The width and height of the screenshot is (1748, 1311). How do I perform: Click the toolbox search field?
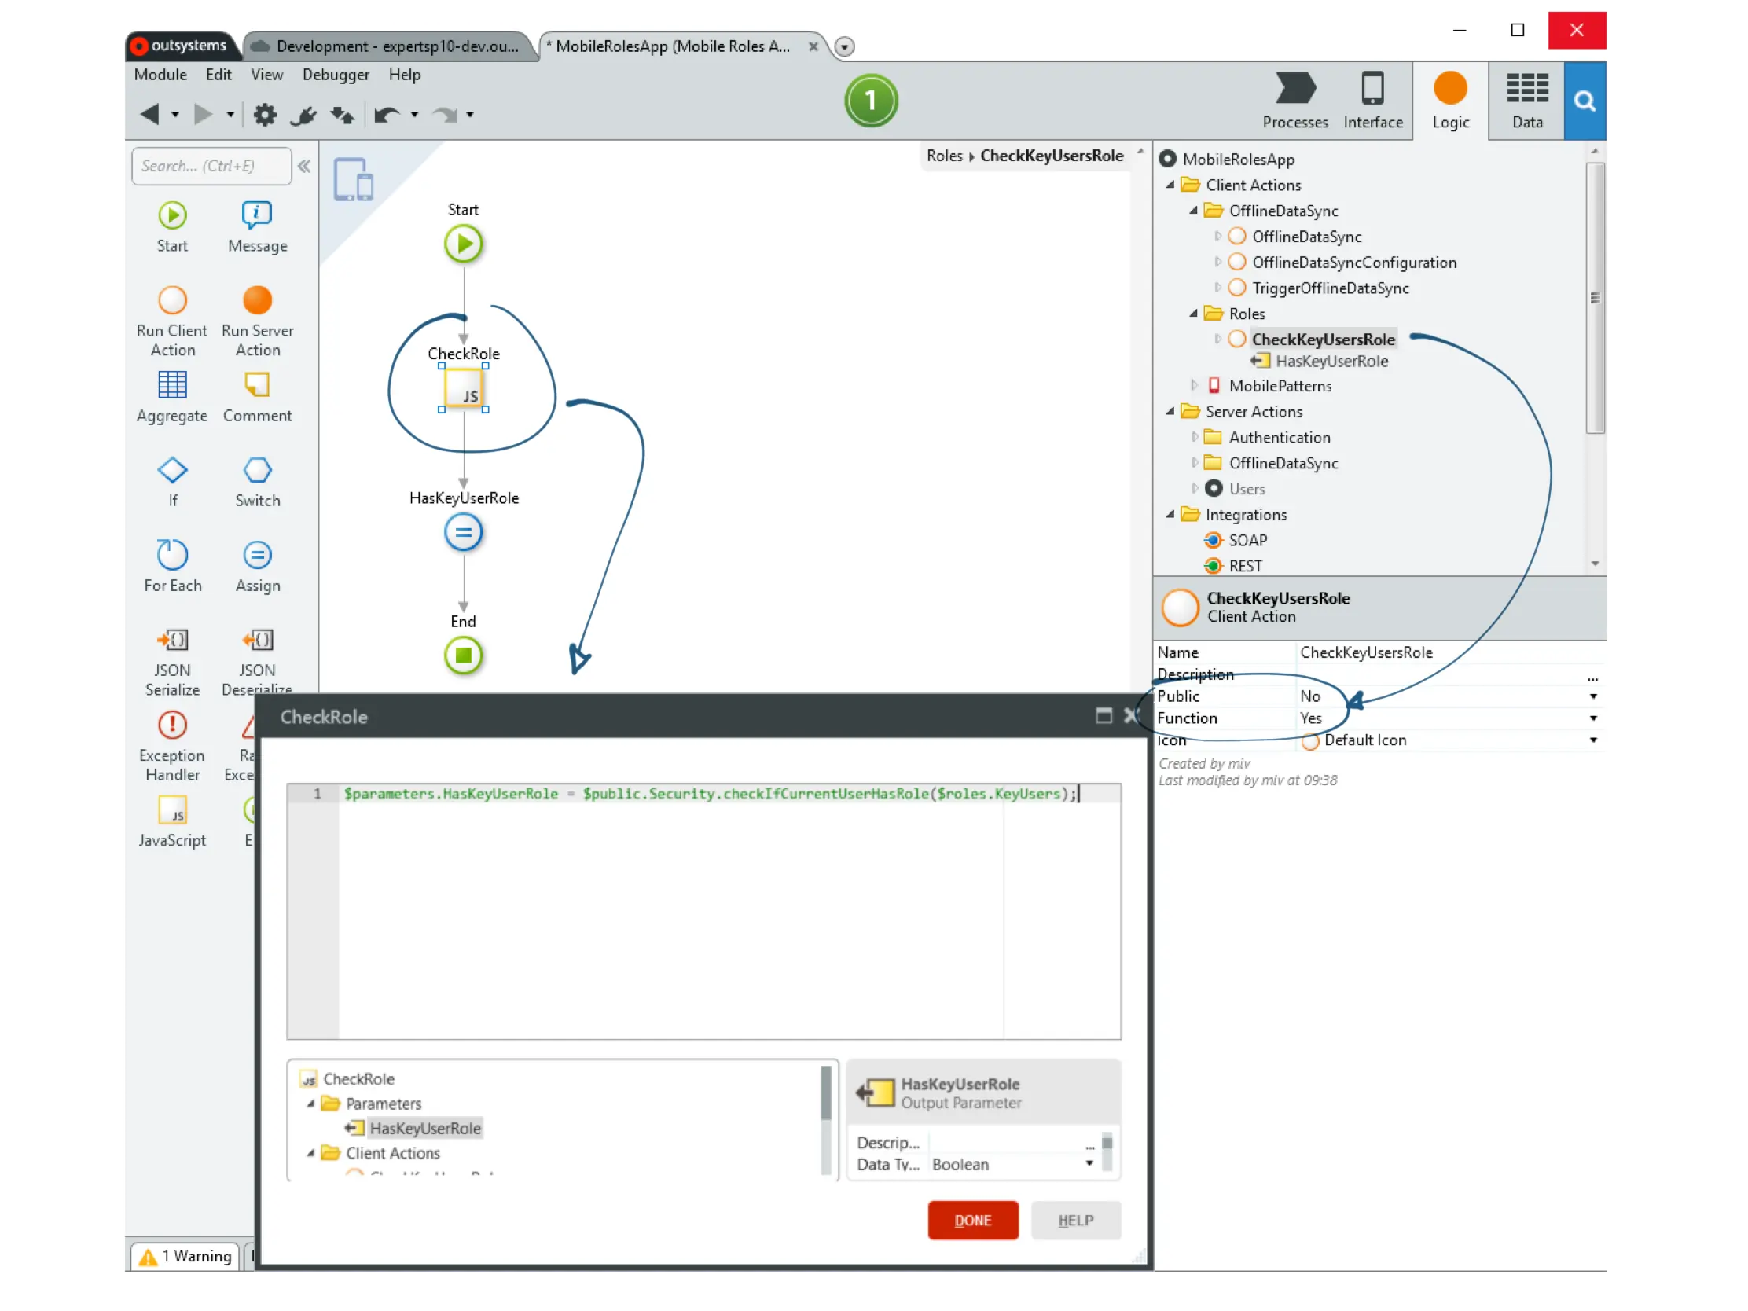pyautogui.click(x=209, y=166)
